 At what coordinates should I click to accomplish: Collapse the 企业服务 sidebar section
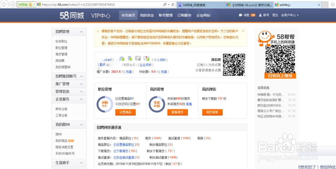tap(81, 99)
